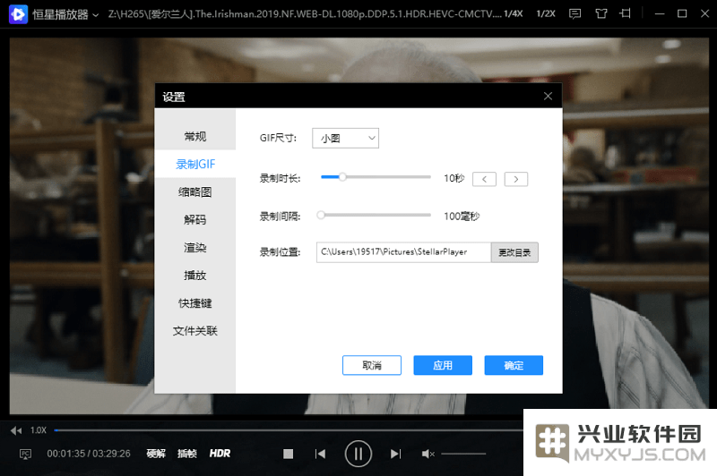Screen dimensions: 717x476
Task: Set playback speed to 1/2X
Action: [546, 13]
